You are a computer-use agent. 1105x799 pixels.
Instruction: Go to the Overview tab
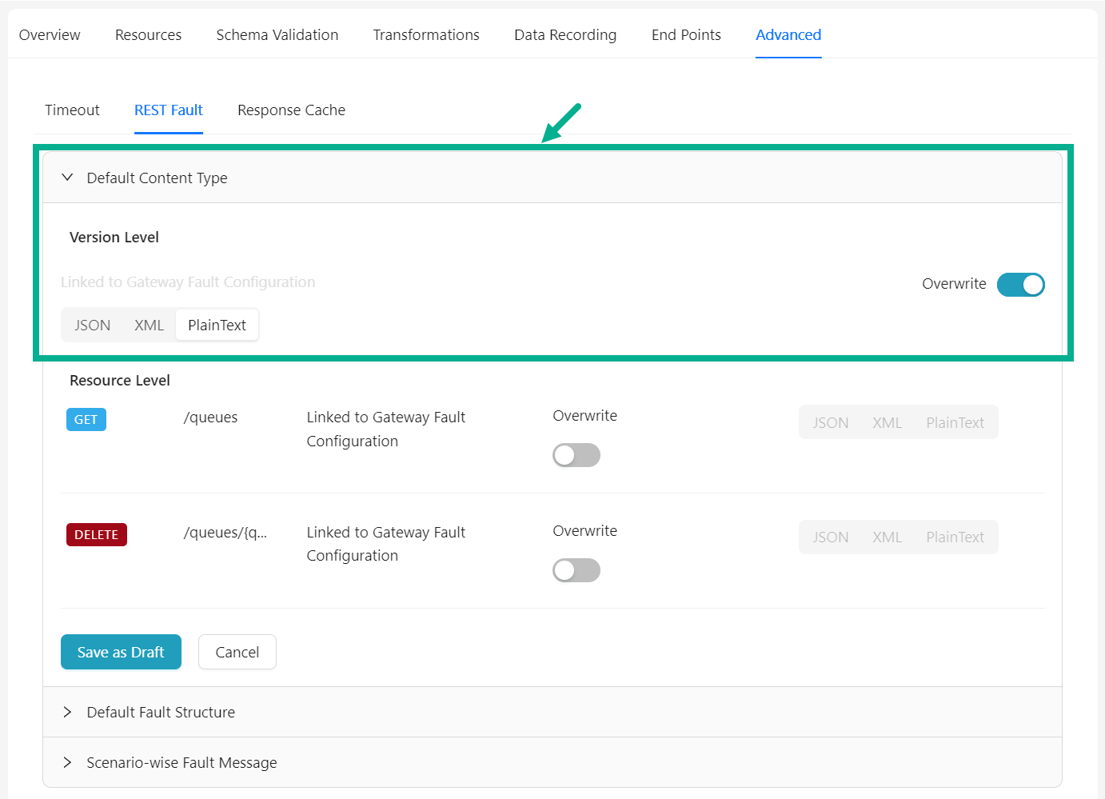pyautogui.click(x=50, y=35)
